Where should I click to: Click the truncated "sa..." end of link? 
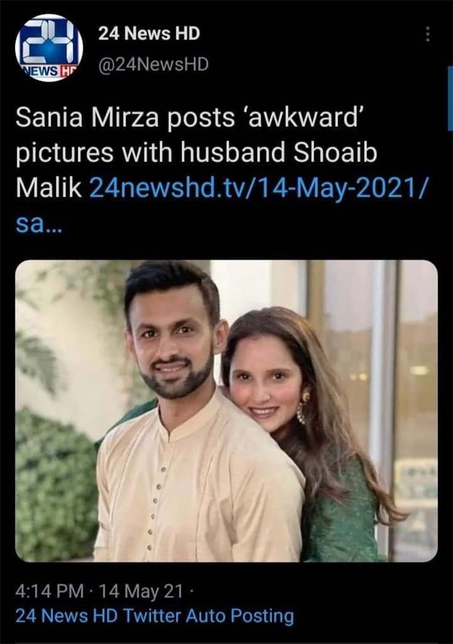(38, 225)
